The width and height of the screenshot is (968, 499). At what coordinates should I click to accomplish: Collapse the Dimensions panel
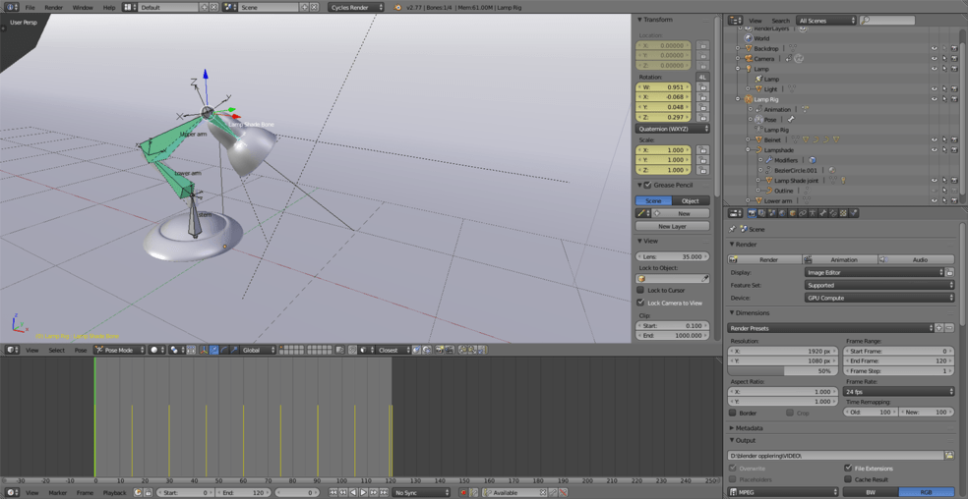[x=753, y=312]
